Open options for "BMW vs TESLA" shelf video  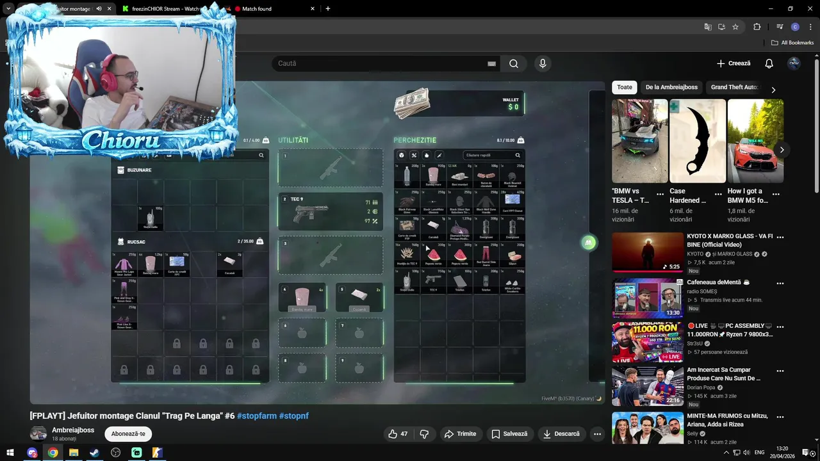(660, 194)
